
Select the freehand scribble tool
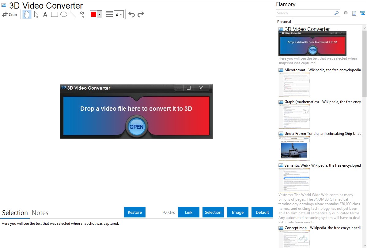pyautogui.click(x=82, y=14)
